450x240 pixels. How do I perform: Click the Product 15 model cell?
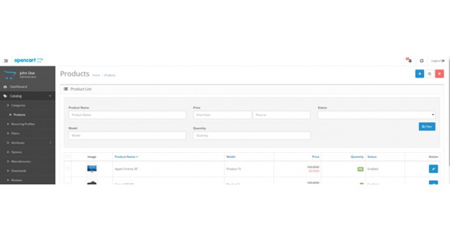tap(234, 169)
